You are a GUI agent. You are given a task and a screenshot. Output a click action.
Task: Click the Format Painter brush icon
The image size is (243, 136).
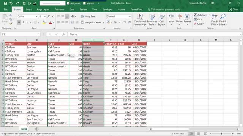(x=11, y=23)
